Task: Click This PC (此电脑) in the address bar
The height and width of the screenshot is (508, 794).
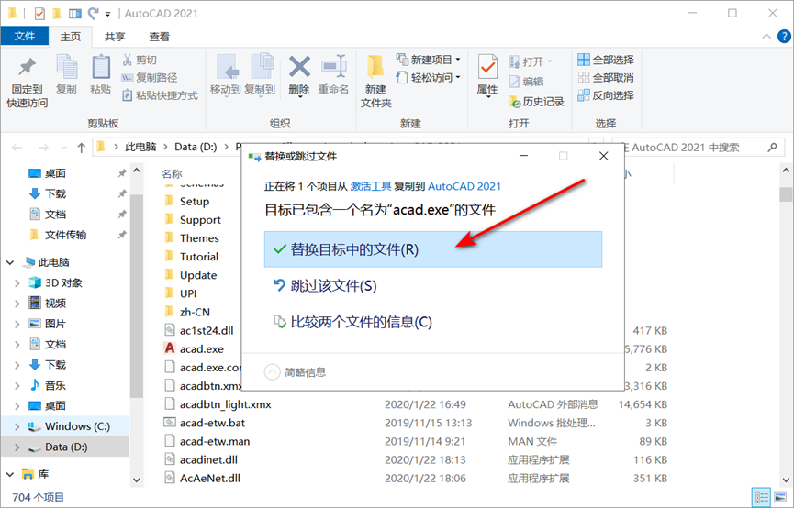Action: (140, 147)
